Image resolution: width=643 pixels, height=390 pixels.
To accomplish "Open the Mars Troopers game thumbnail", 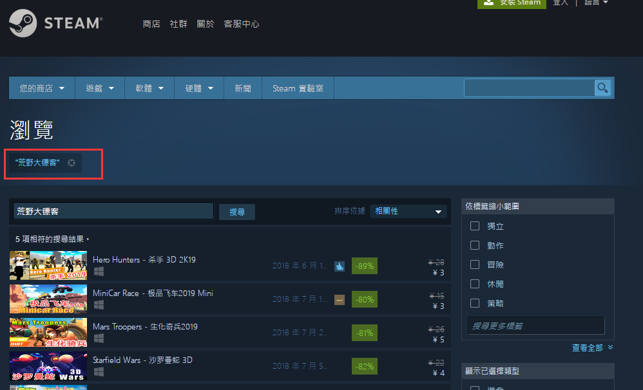I will tap(48, 332).
